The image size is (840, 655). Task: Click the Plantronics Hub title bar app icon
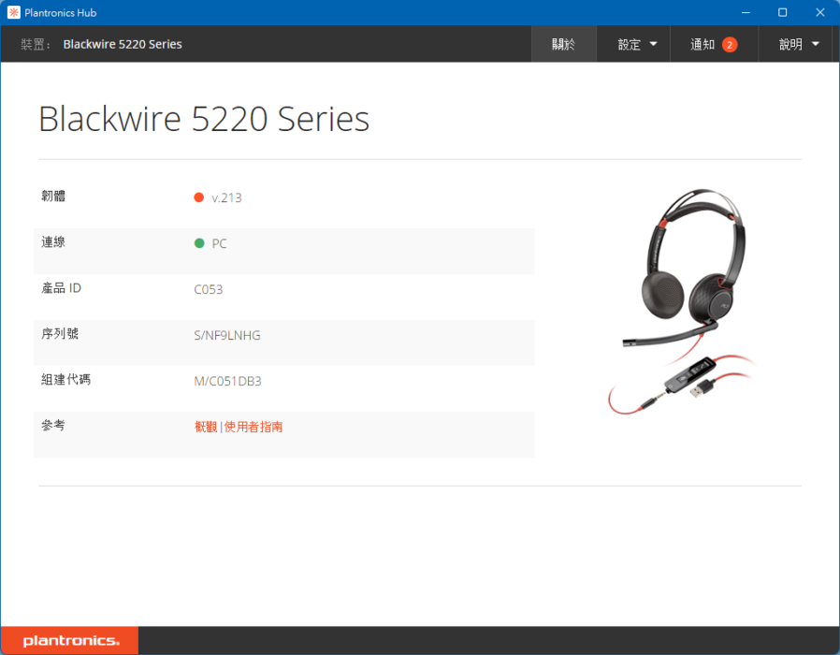click(14, 12)
